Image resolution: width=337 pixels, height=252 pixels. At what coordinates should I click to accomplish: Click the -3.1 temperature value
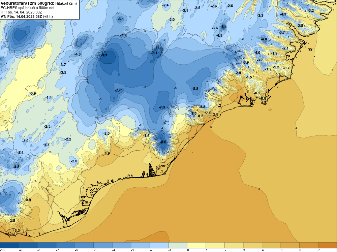pyautogui.click(x=185, y=10)
